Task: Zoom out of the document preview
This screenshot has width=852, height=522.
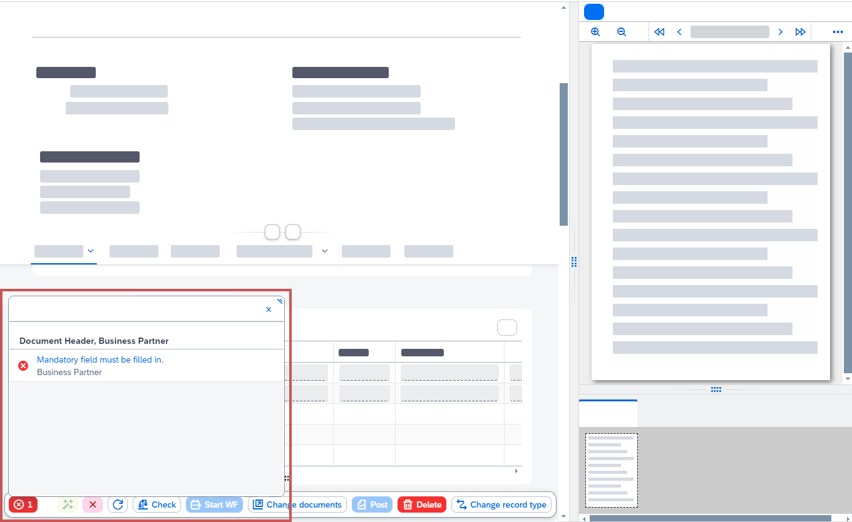Action: coord(622,32)
